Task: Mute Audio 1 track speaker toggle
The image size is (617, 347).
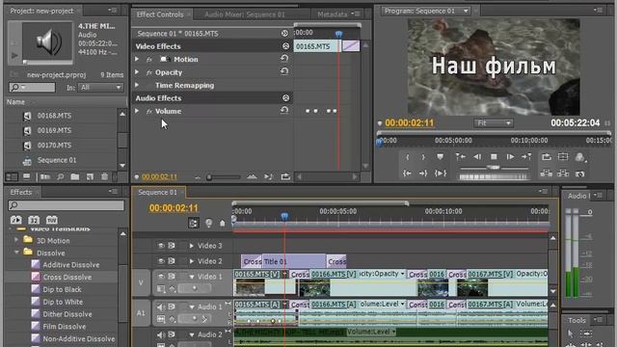Action: 161,307
